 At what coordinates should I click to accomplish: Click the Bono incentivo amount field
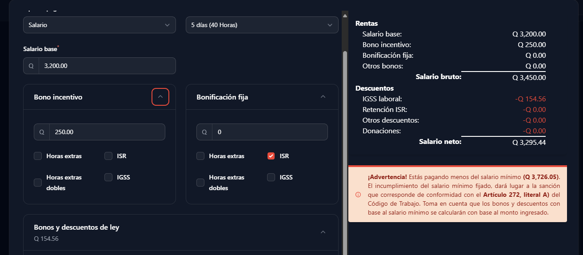(108, 132)
